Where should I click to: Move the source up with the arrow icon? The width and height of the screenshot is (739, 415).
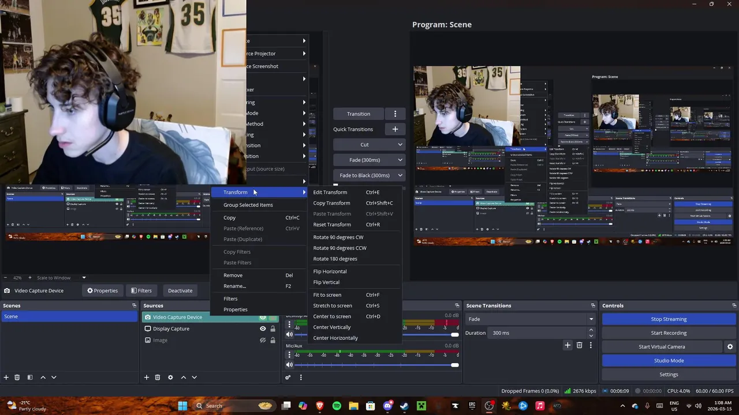point(184,378)
